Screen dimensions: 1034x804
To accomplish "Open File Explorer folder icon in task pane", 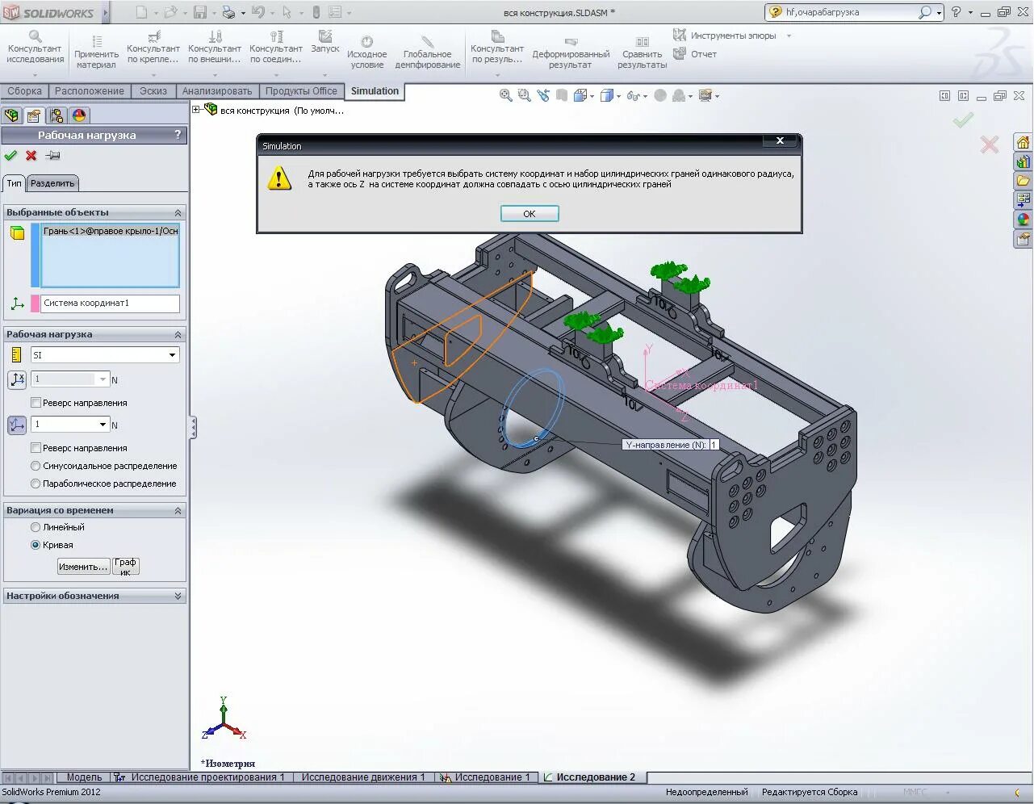I will (1024, 181).
